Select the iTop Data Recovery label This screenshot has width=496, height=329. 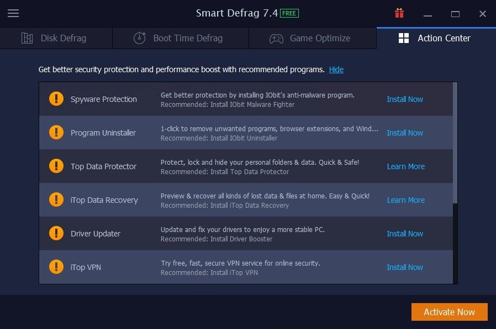pyautogui.click(x=104, y=200)
